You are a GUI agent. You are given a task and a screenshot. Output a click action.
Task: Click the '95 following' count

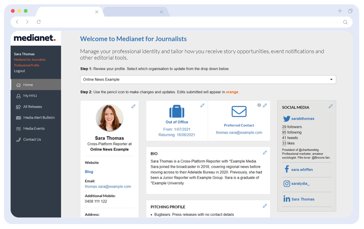tap(292, 132)
